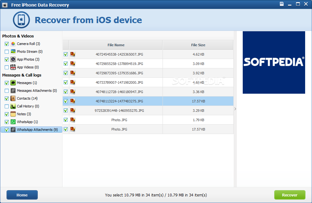Select the Camera Roll (3) category

(28, 44)
